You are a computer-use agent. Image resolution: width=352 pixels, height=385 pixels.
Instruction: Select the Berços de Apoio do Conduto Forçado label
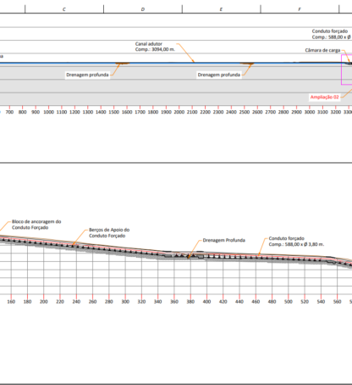109,232
